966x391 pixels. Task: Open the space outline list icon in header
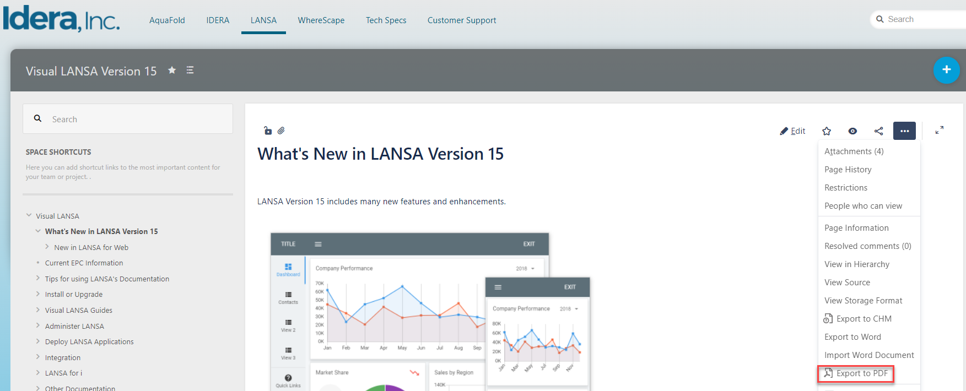(x=190, y=70)
